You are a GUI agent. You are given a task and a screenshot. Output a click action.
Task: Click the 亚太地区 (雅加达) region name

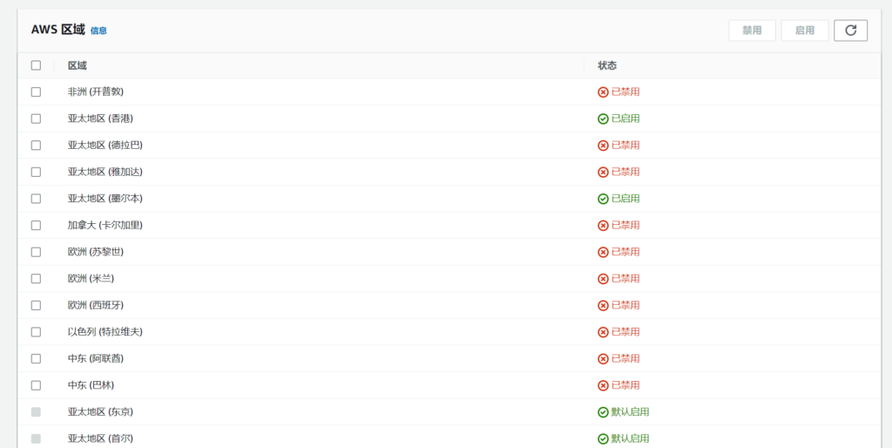(x=105, y=172)
